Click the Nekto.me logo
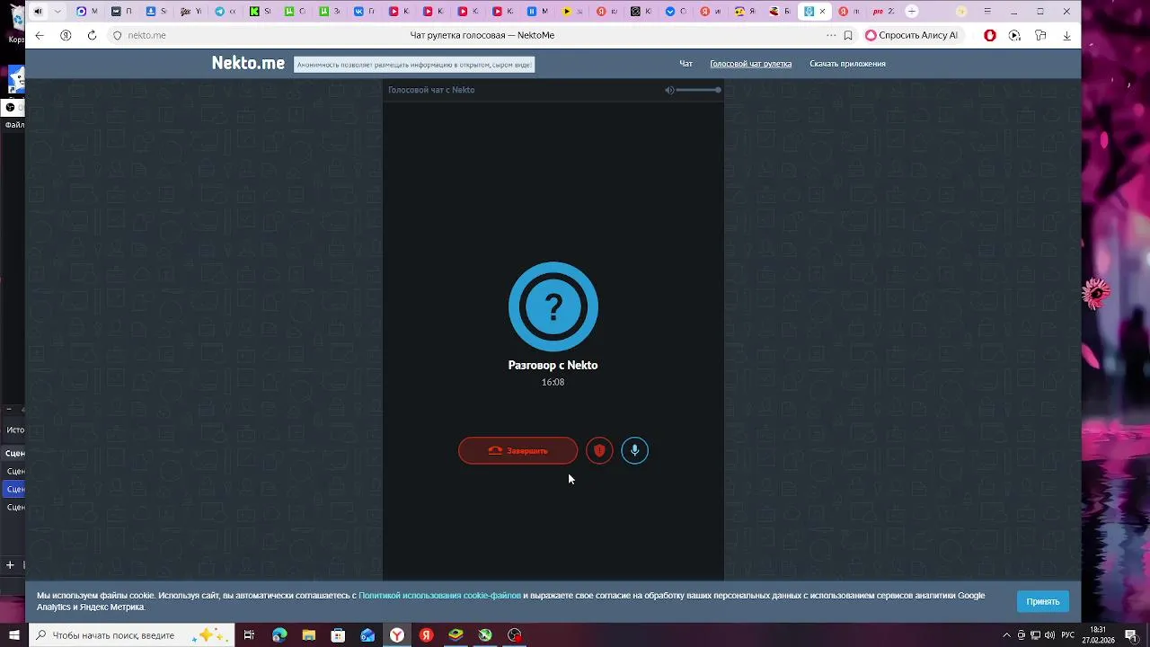1150x647 pixels. 248,63
